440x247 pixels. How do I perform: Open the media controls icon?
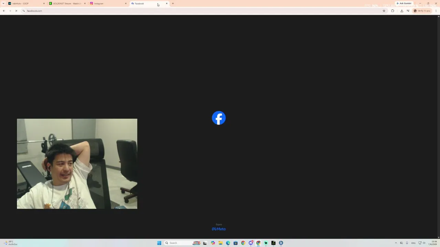[x=408, y=11]
